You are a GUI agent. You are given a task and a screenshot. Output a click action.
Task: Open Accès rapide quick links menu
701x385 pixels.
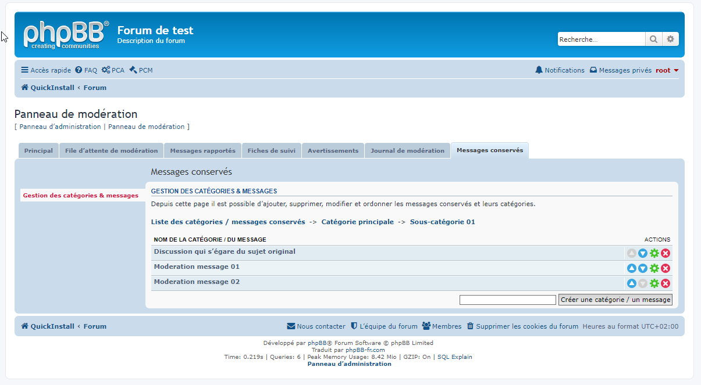coord(46,70)
